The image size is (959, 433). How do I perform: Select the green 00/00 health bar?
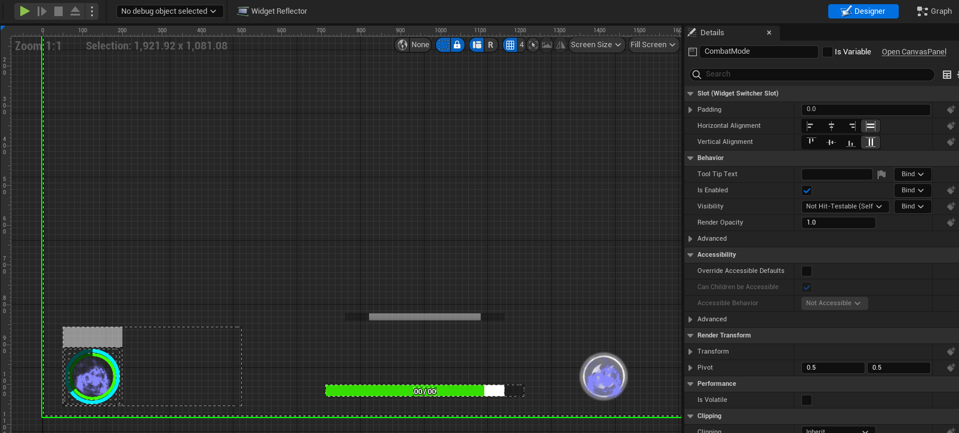click(425, 391)
